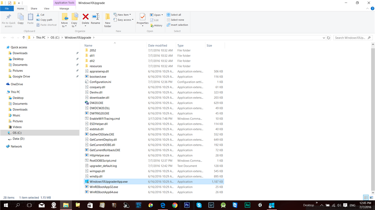Screen dimensions: 375x210
Task: Expand the New item menu
Action: pos(122,15)
